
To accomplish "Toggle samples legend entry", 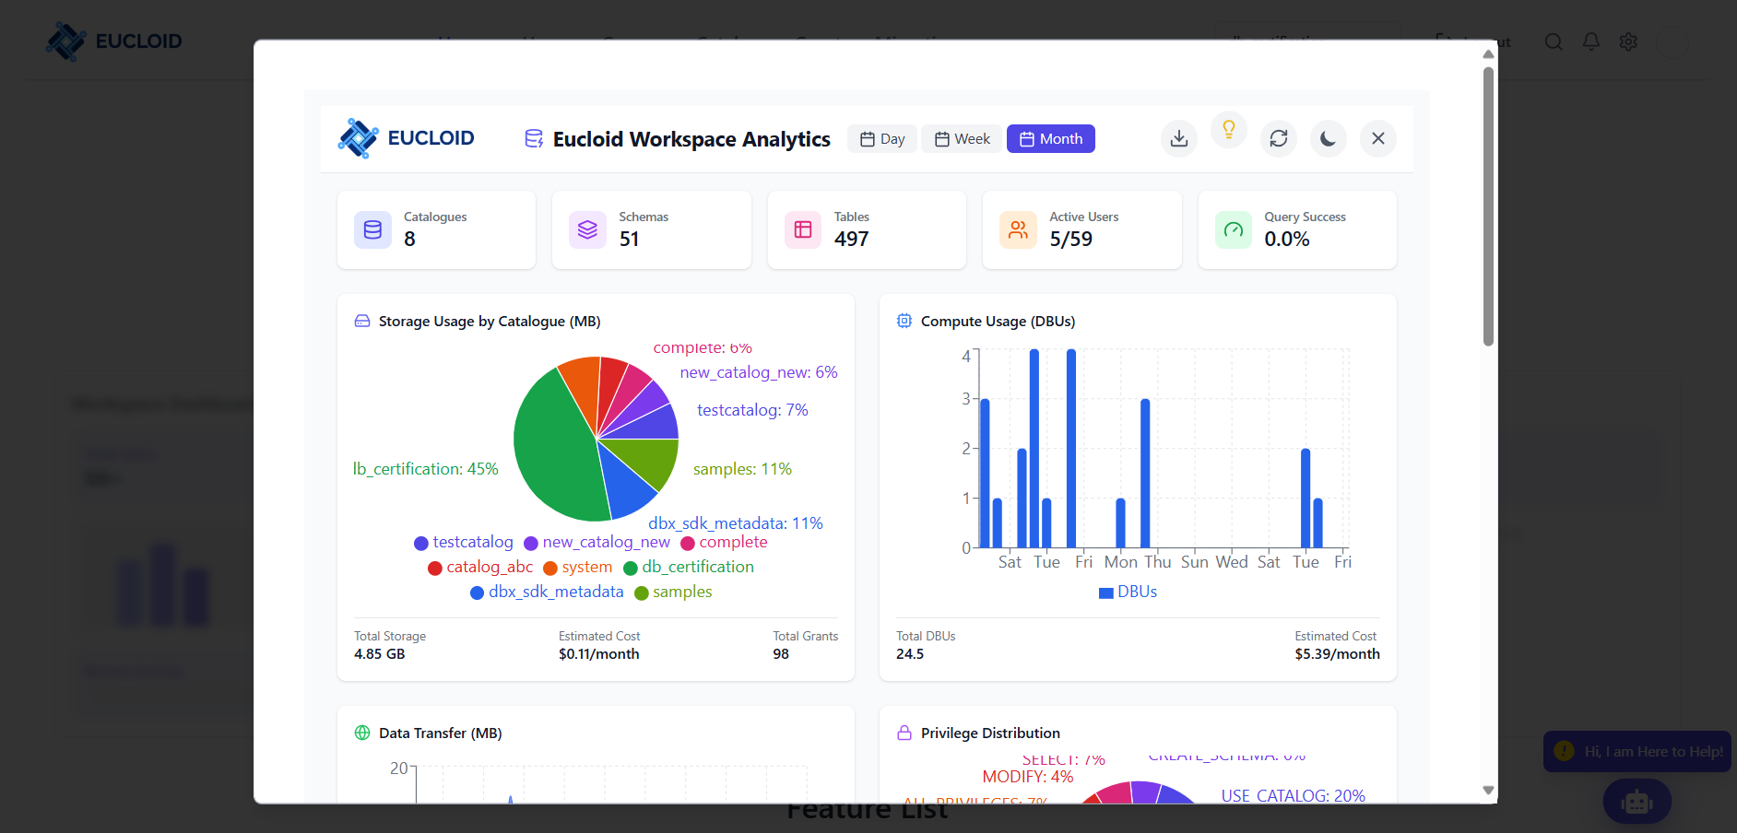I will pyautogui.click(x=673, y=592).
